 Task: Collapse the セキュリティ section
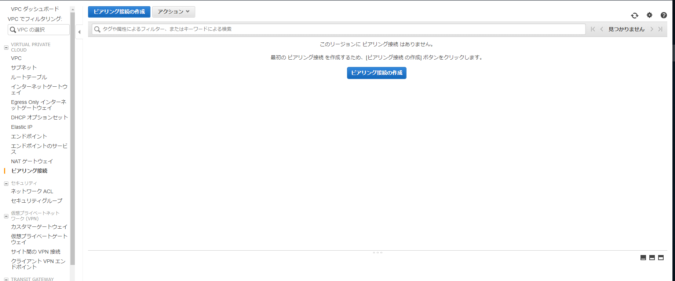6,184
